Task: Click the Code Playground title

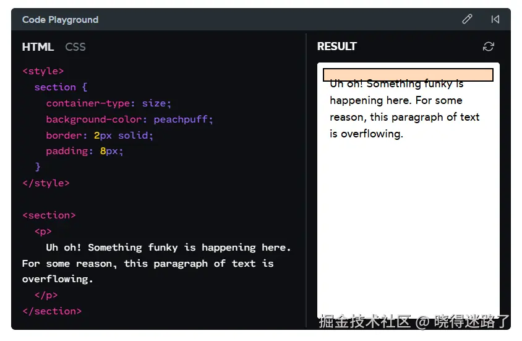Action: click(x=60, y=20)
